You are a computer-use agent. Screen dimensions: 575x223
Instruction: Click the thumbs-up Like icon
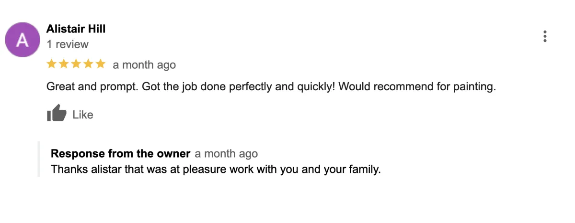coord(57,114)
